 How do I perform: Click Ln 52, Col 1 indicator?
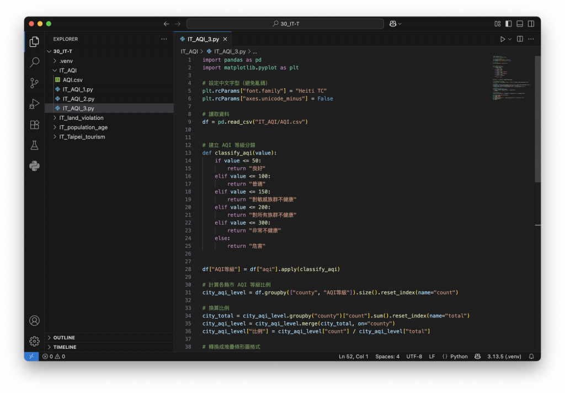[x=353, y=356]
